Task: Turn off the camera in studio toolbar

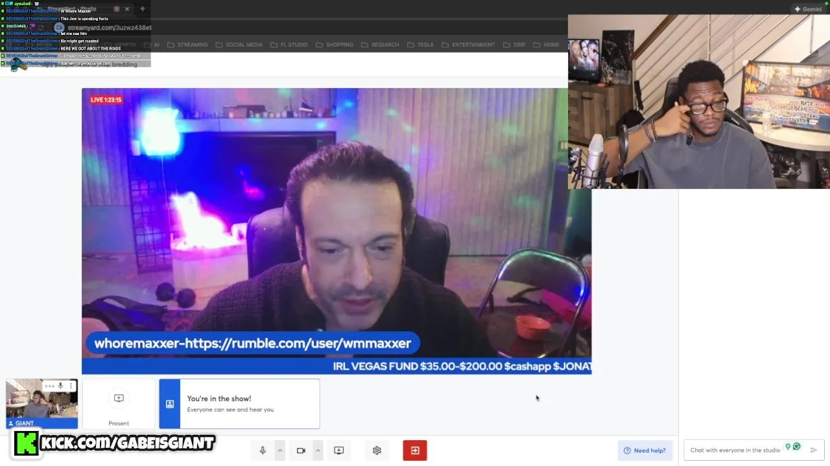Action: coord(301,450)
